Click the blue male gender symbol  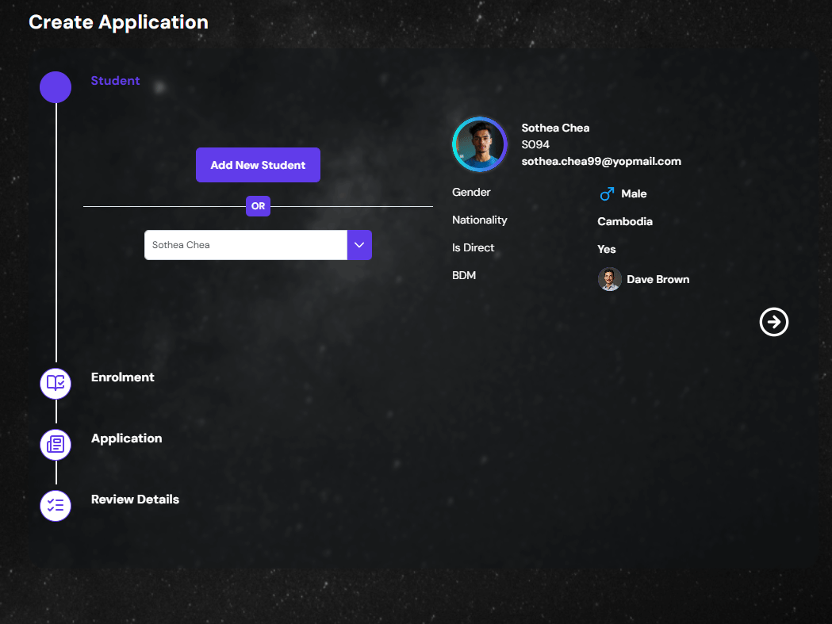point(607,193)
